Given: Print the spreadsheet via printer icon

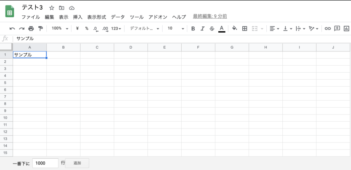Looking at the screenshot, I should (x=31, y=28).
